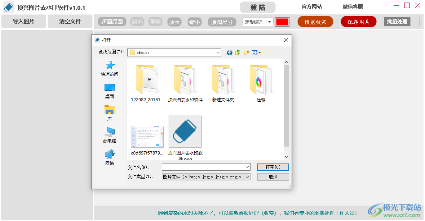
Task: Expand the 查找范围 office folder dropdown
Action: 218,52
